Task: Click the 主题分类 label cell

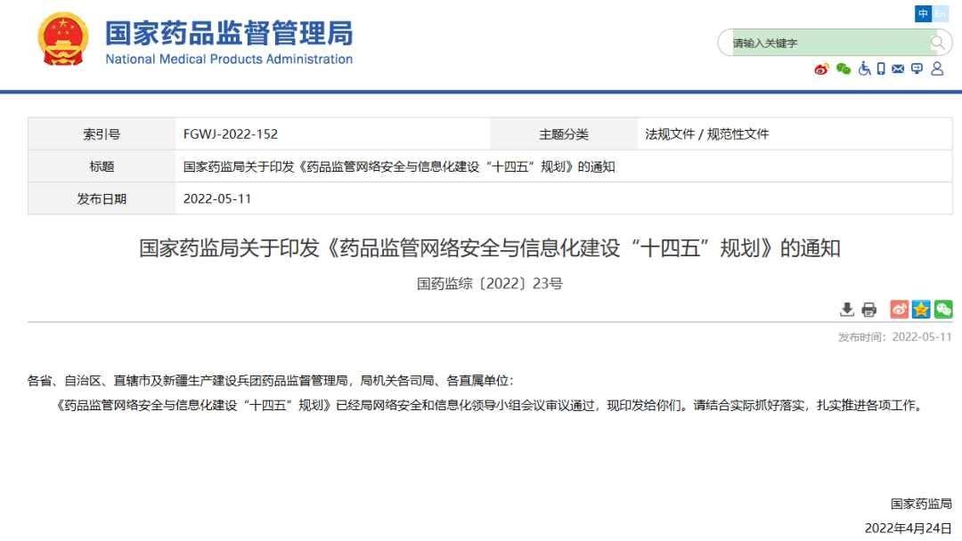Action: click(563, 134)
